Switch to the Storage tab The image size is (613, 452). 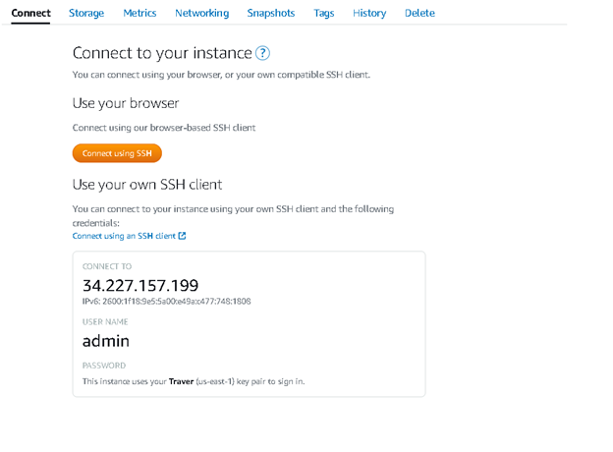86,13
